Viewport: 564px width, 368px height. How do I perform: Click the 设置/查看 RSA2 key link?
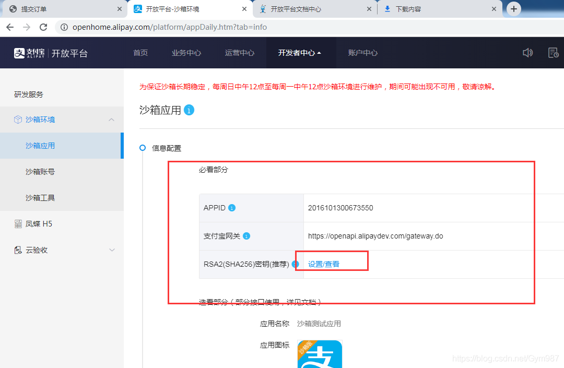click(x=323, y=264)
